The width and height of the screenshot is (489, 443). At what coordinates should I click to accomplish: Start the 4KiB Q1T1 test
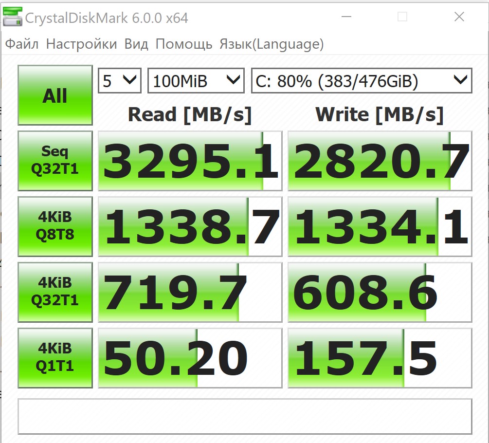click(55, 358)
